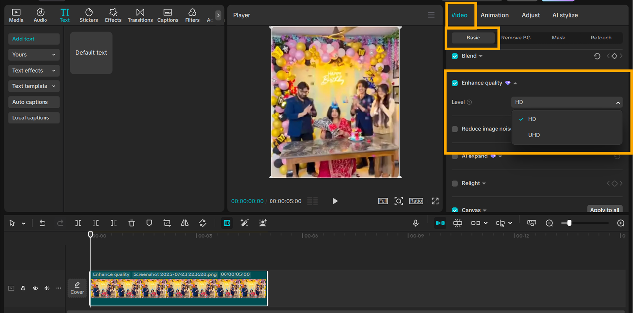This screenshot has width=633, height=313.
Task: Expand the Text effects dropdown
Action: [34, 71]
